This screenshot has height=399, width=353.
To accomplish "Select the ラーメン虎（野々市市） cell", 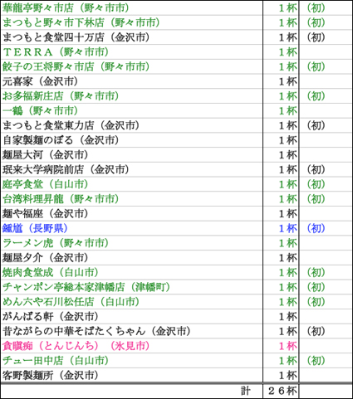I will tap(56, 243).
